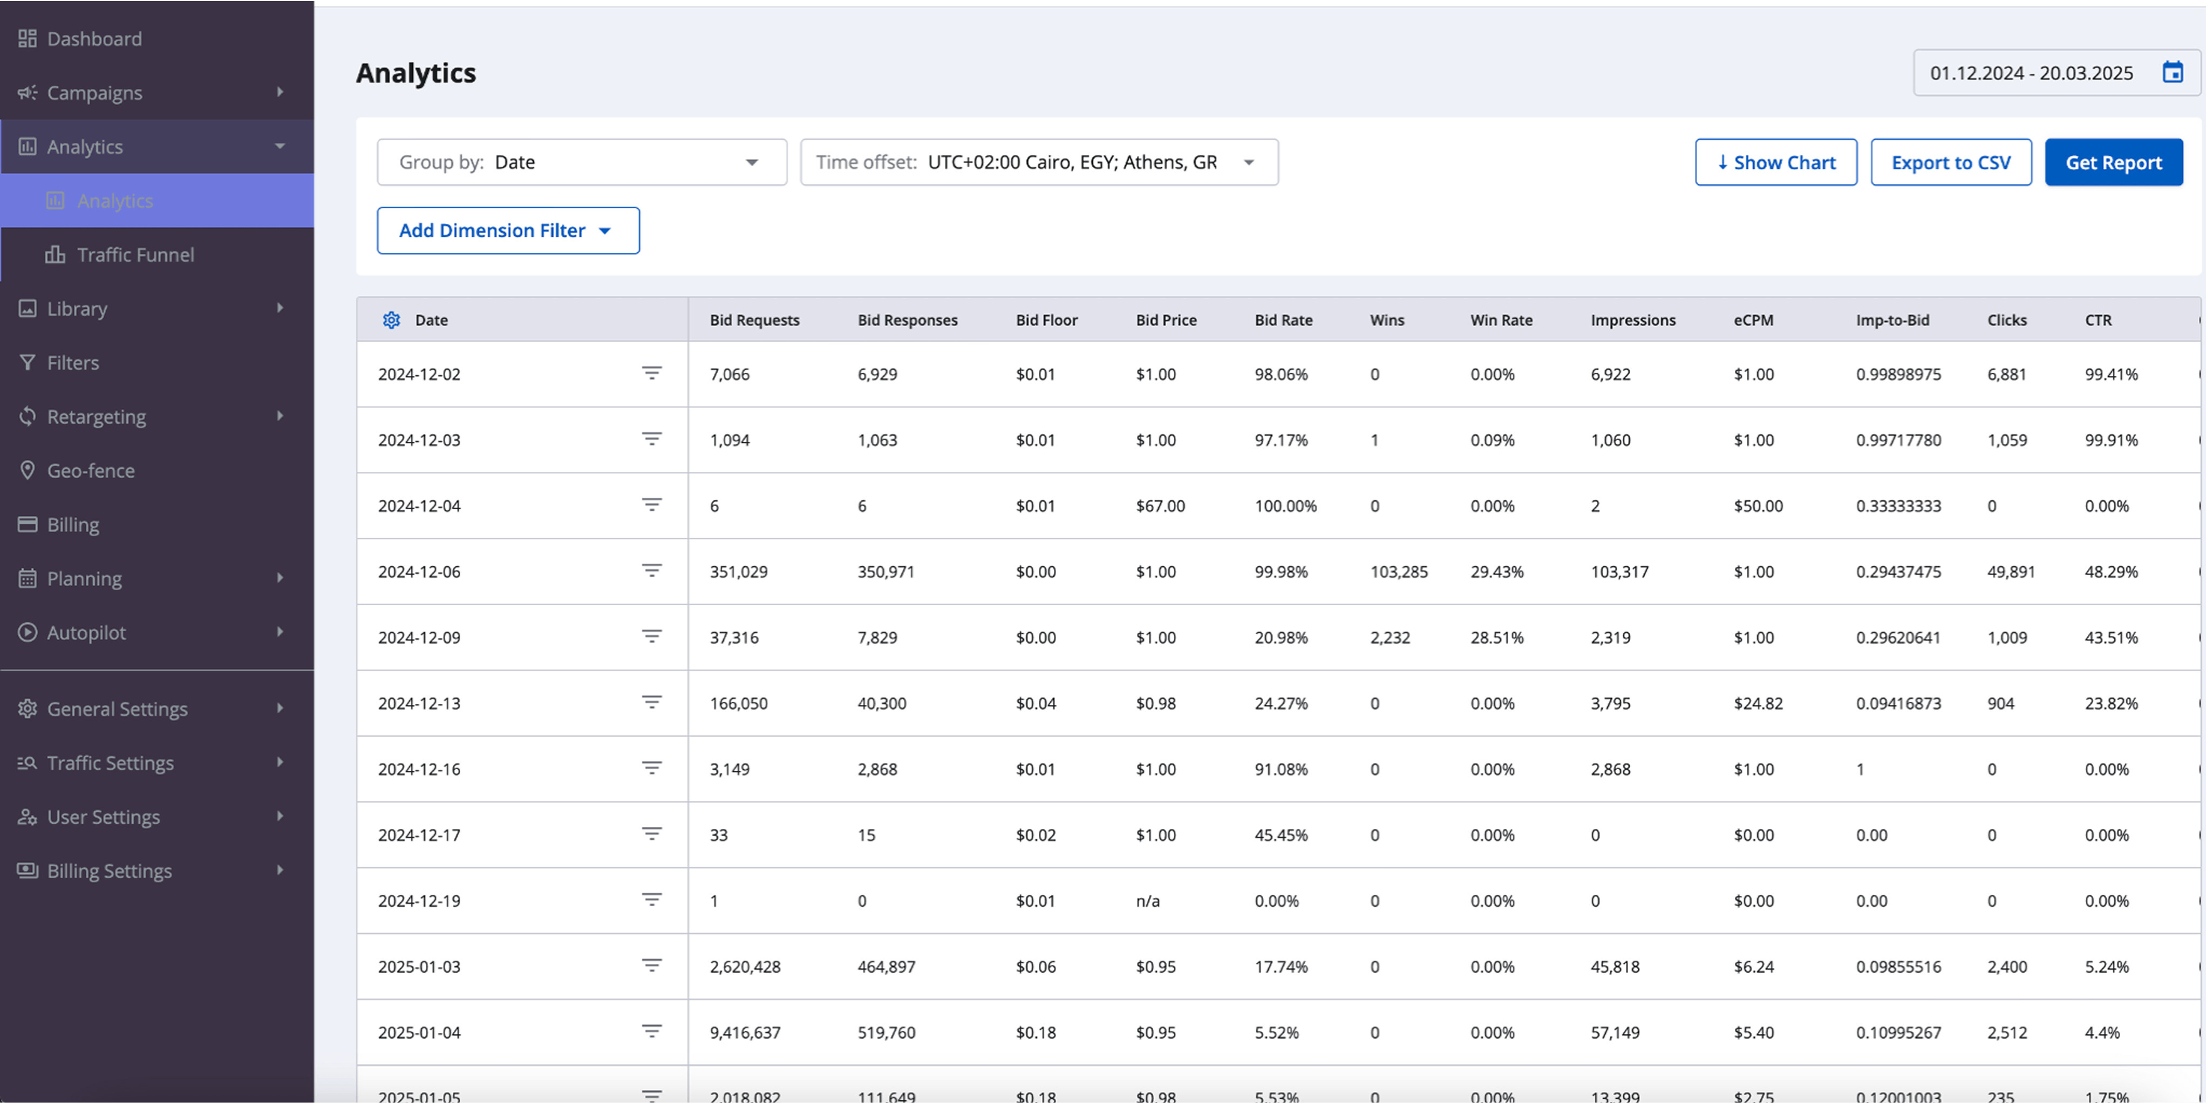Click the Autopilot play icon
The image size is (2206, 1103).
pos(28,632)
